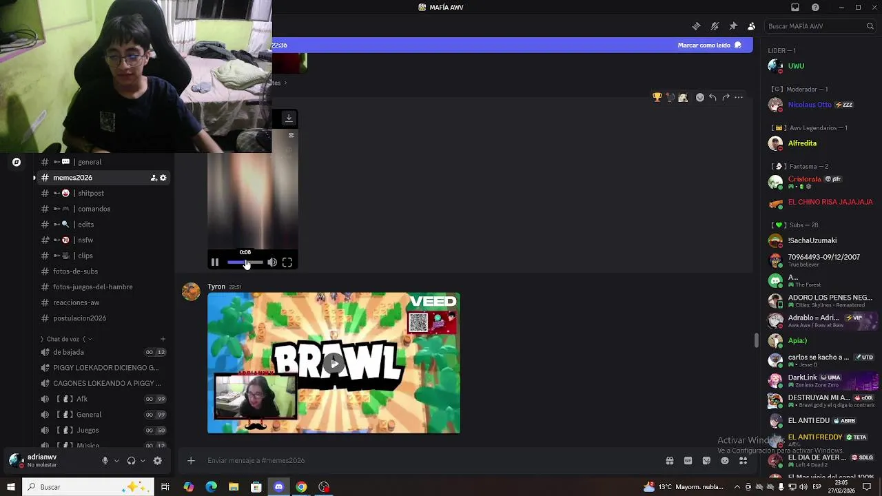Open add reaction emoji picker
The image size is (882, 496).
pos(699,97)
